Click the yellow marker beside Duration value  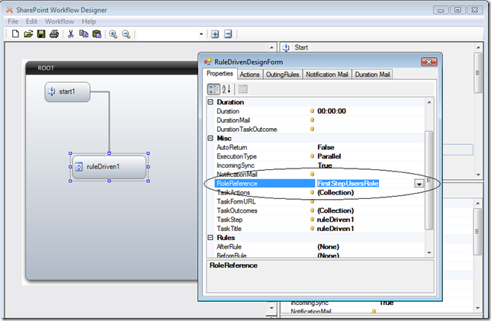coord(312,111)
